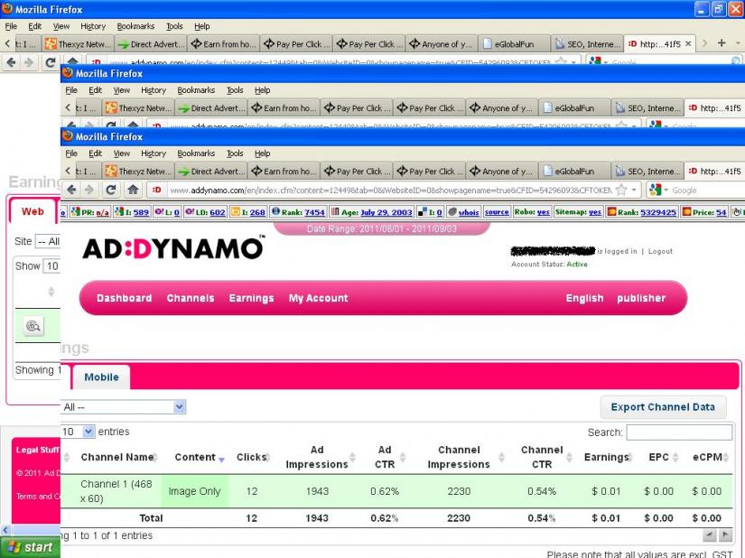The width and height of the screenshot is (745, 558).
Task: Open Yahoo LD: 602 entry
Action: tap(205, 212)
